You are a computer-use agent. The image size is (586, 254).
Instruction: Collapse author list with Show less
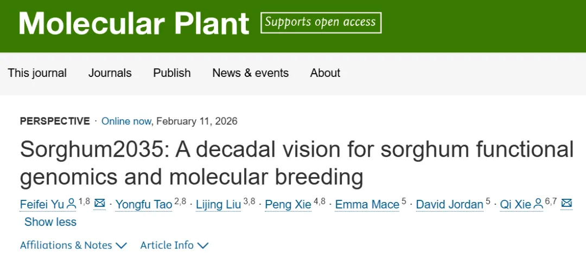(50, 222)
